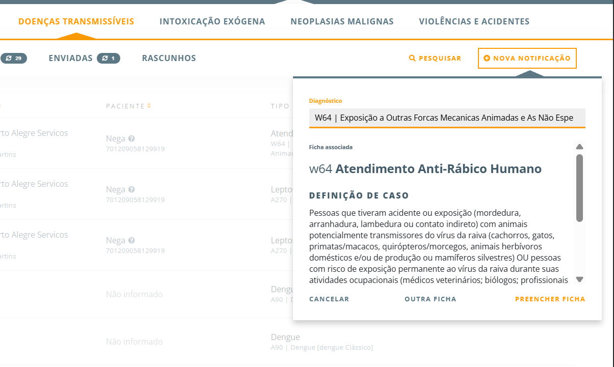Screen dimensions: 614x367
Task: Show the Enviadas notifications list
Action: pyautogui.click(x=71, y=58)
